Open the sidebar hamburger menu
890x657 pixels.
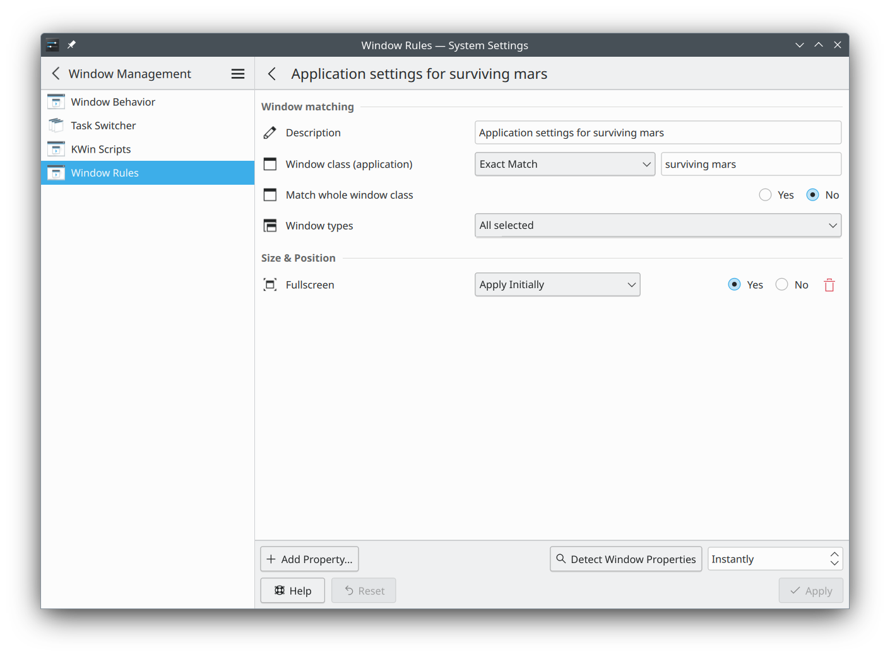(x=238, y=74)
